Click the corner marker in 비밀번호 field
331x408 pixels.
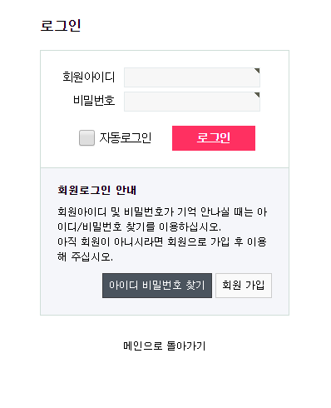click(x=257, y=95)
